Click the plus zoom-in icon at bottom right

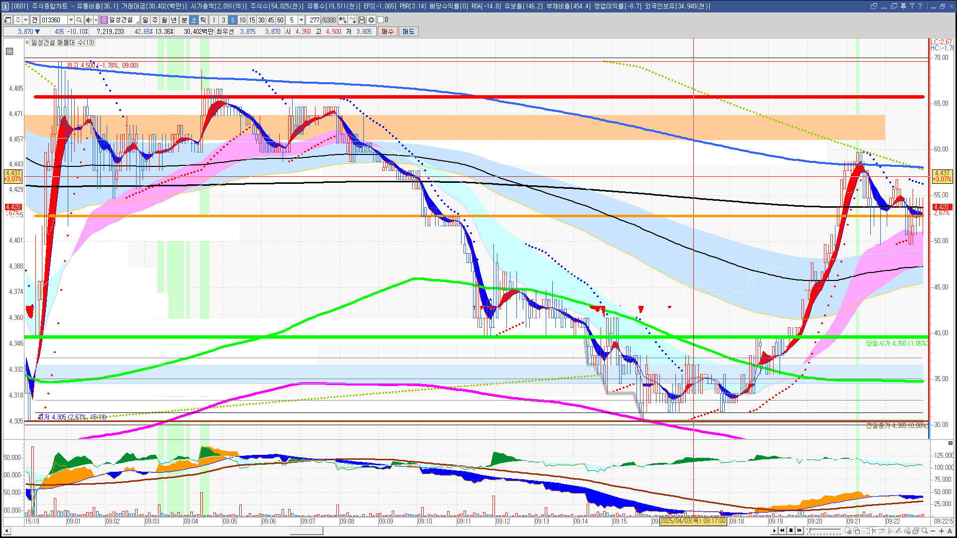pyautogui.click(x=942, y=531)
